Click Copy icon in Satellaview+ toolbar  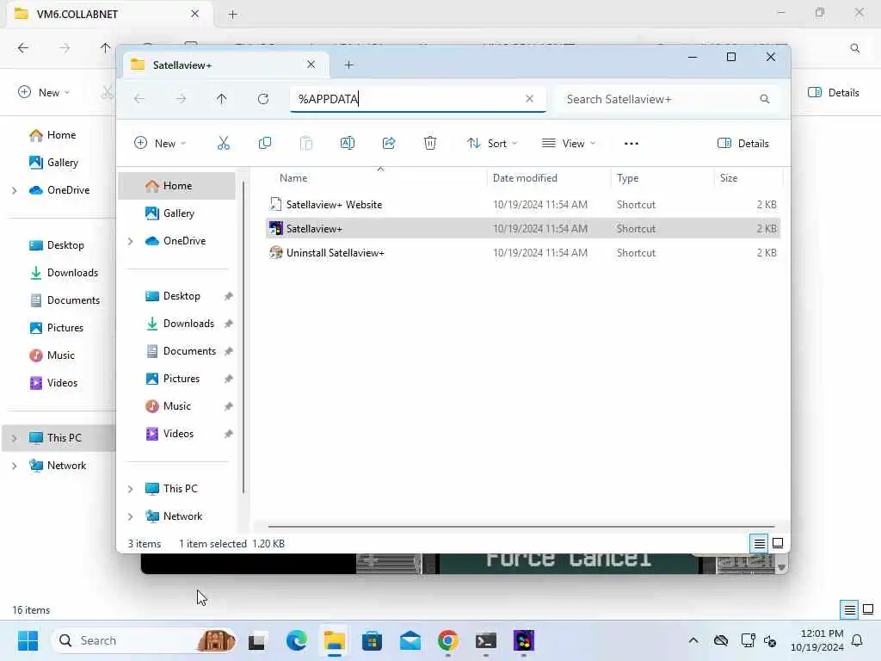[x=265, y=144]
